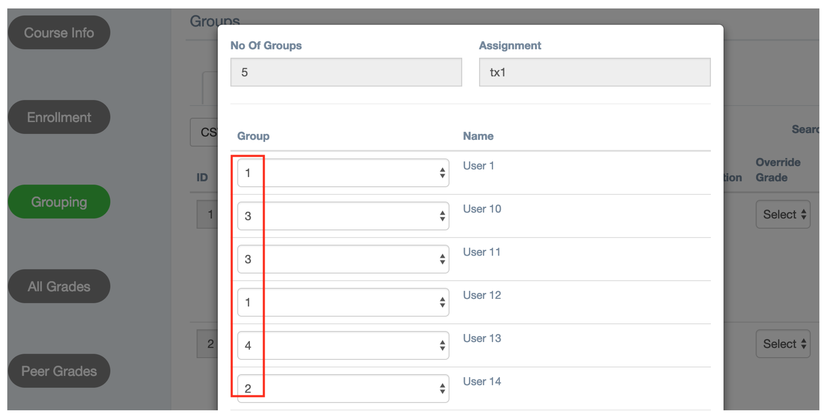Click the User 13 name link

tap(482, 338)
